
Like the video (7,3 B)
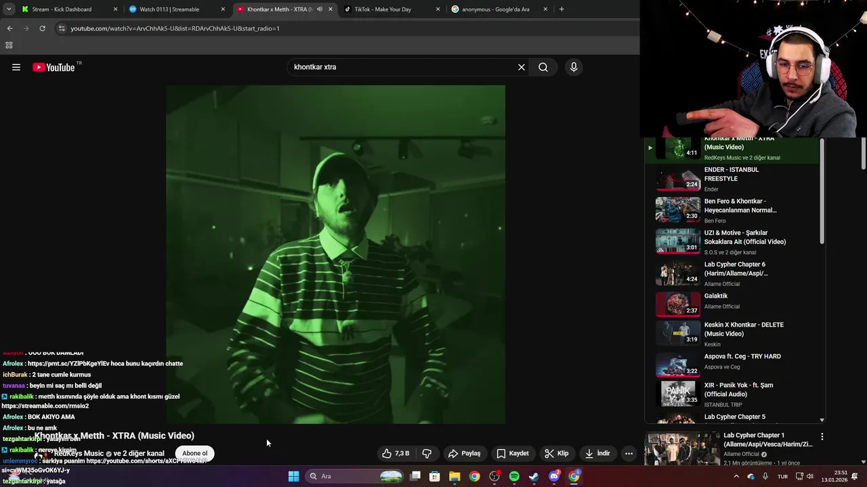[x=396, y=453]
